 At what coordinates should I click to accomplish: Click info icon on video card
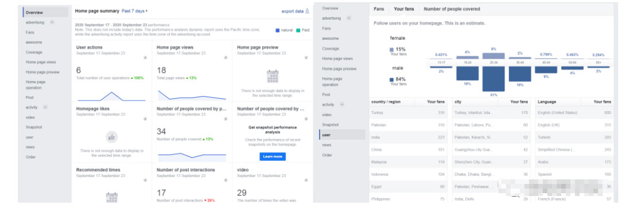coord(306,180)
